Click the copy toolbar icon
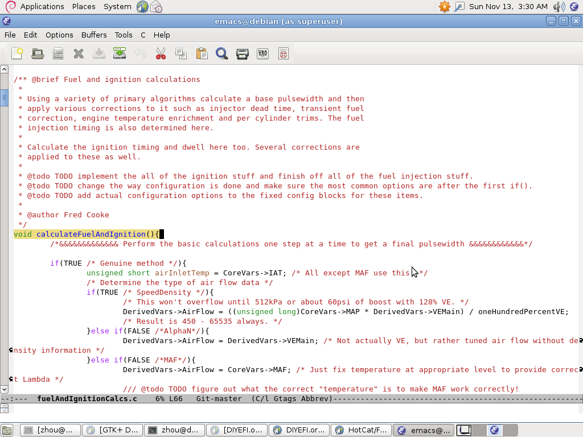The height and width of the screenshot is (437, 583). 181,53
